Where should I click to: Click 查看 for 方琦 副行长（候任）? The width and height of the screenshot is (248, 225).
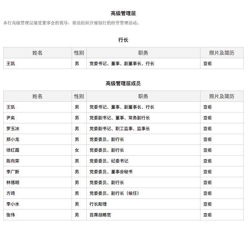207,193
